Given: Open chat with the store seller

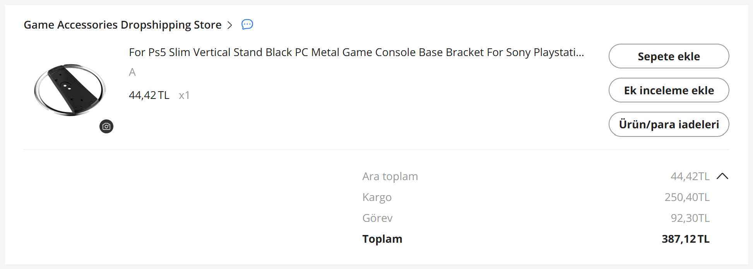Looking at the screenshot, I should pyautogui.click(x=247, y=24).
